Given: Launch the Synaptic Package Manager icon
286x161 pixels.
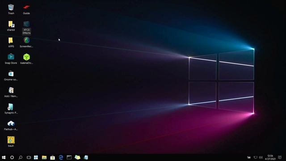Looking at the screenshot, I should coord(11,107).
